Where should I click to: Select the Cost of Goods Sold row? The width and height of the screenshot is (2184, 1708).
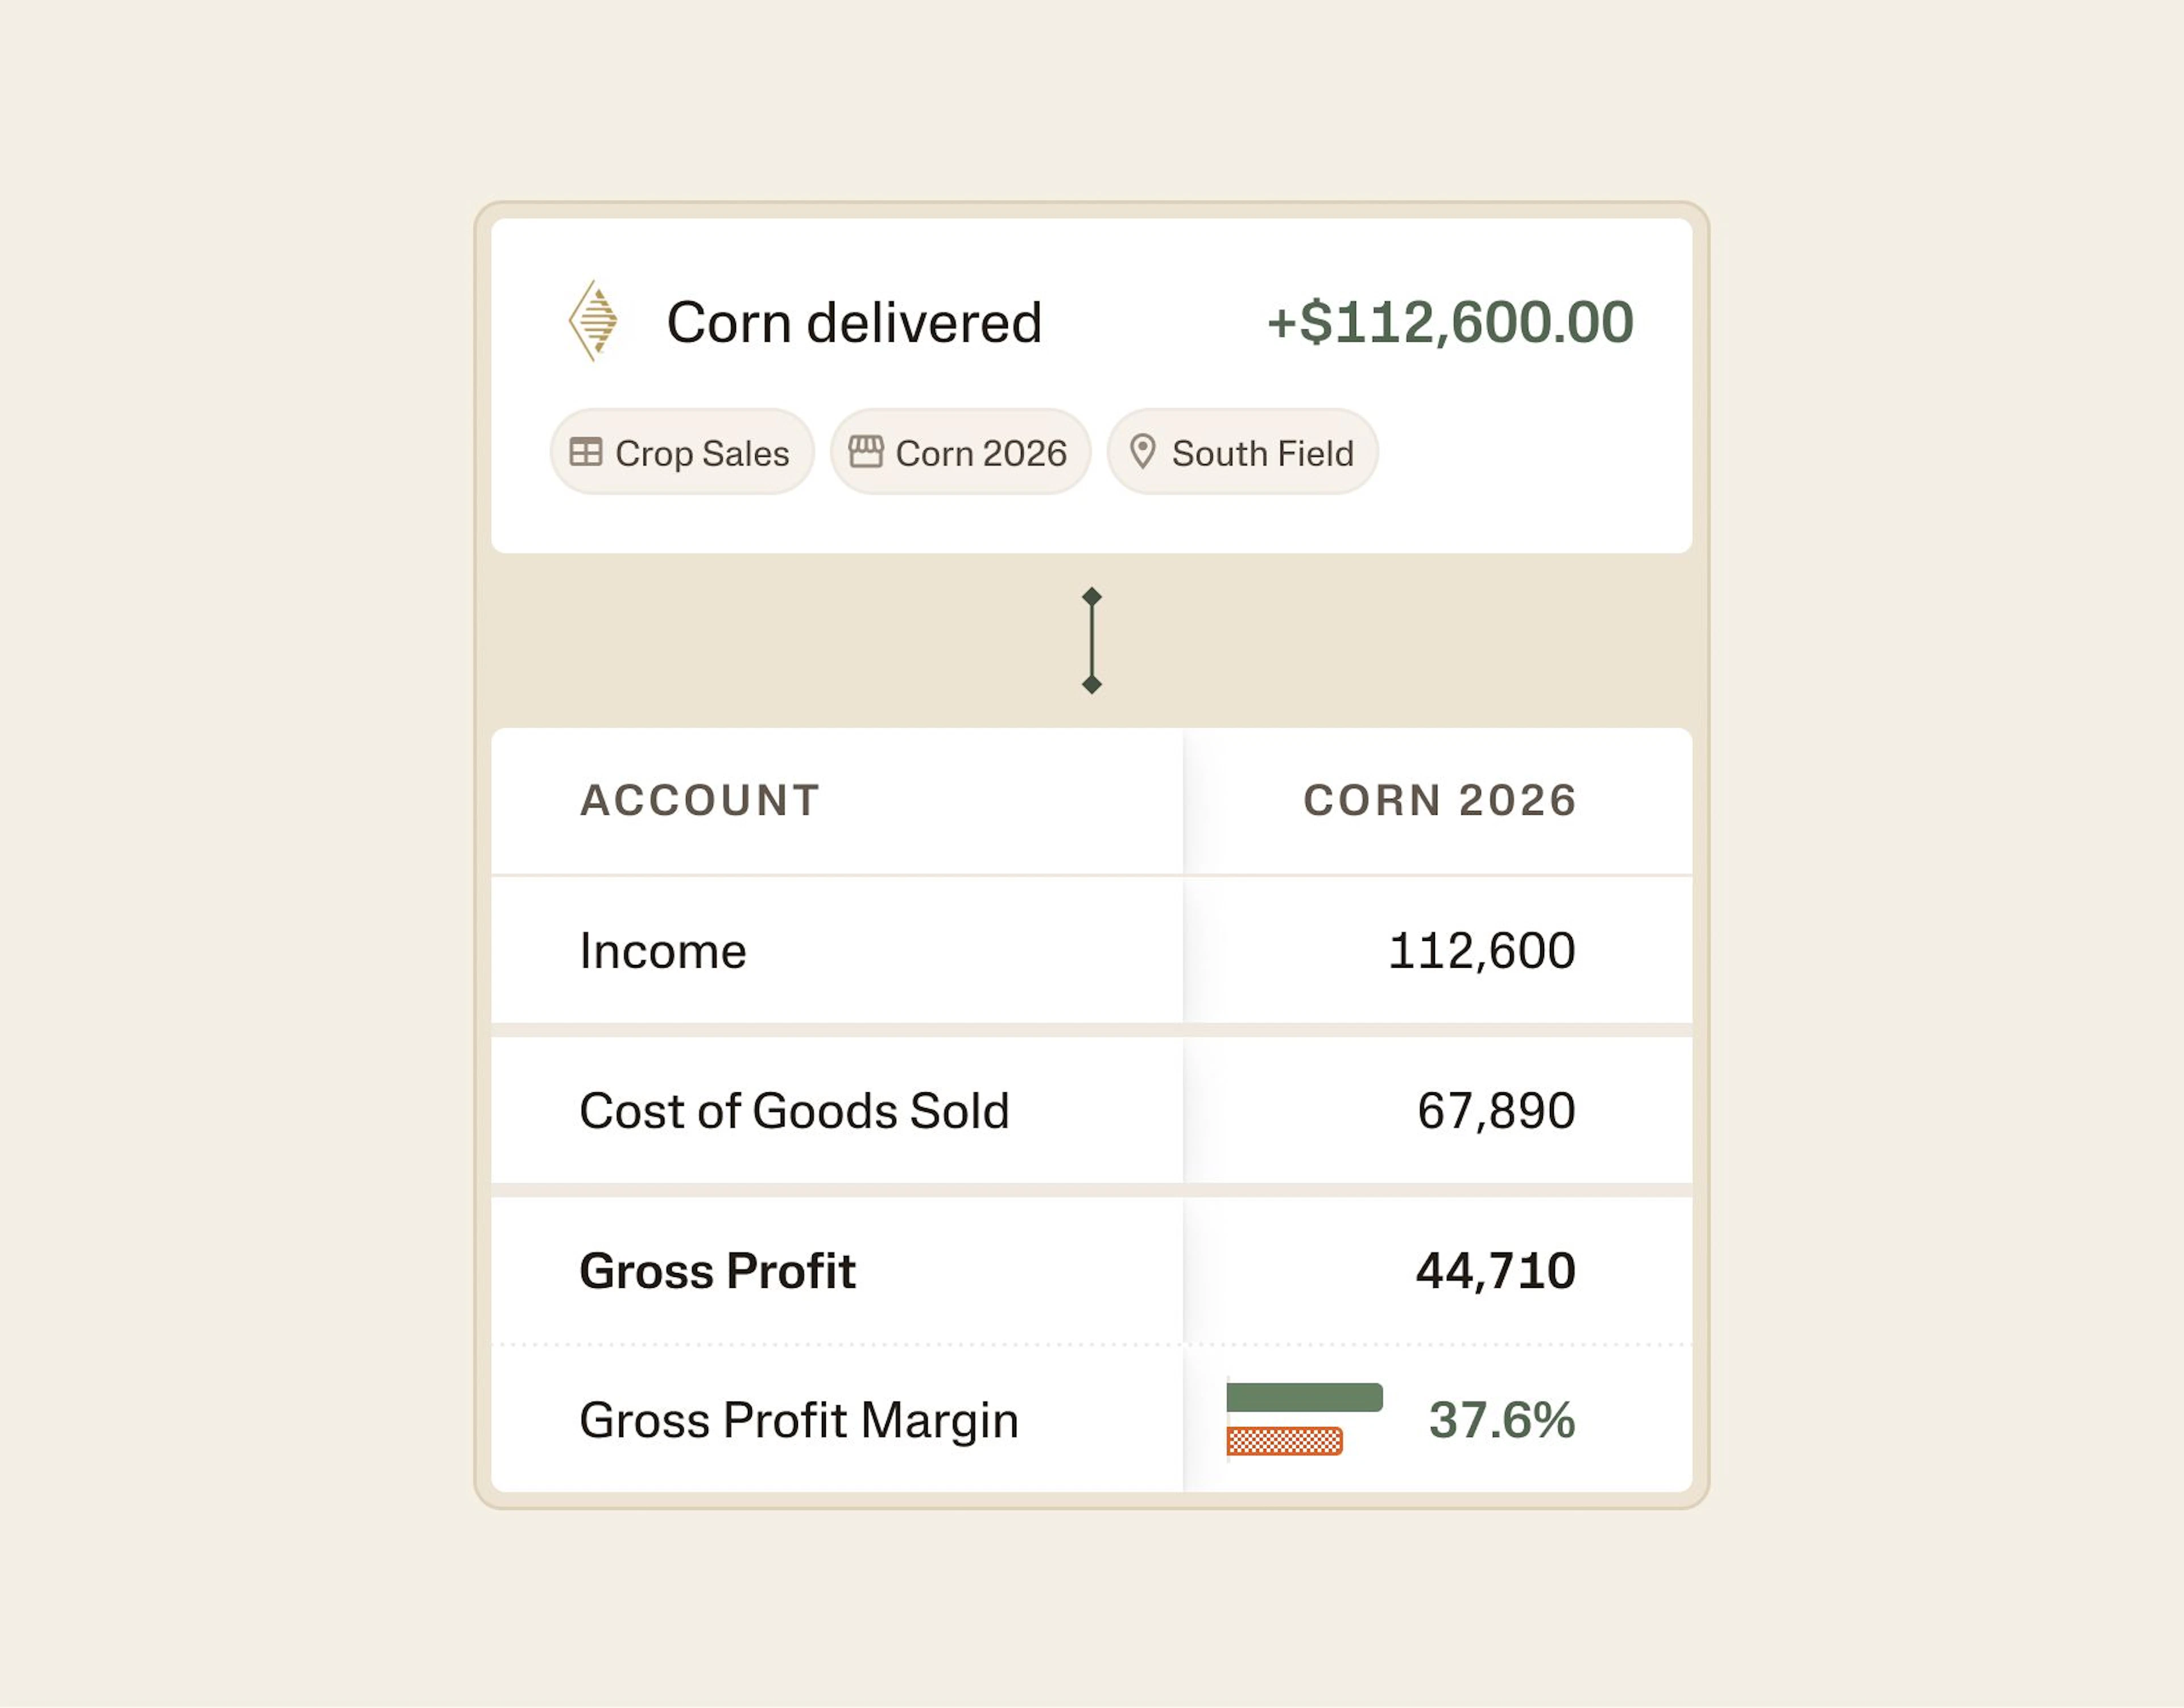pyautogui.click(x=1091, y=1111)
